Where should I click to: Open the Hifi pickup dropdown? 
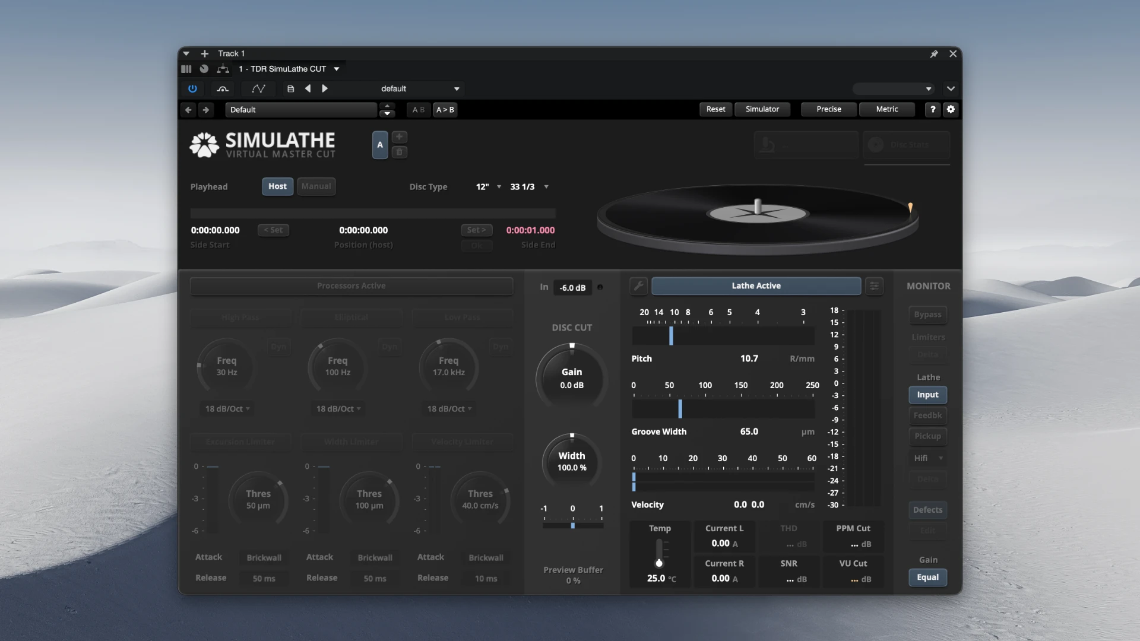927,458
